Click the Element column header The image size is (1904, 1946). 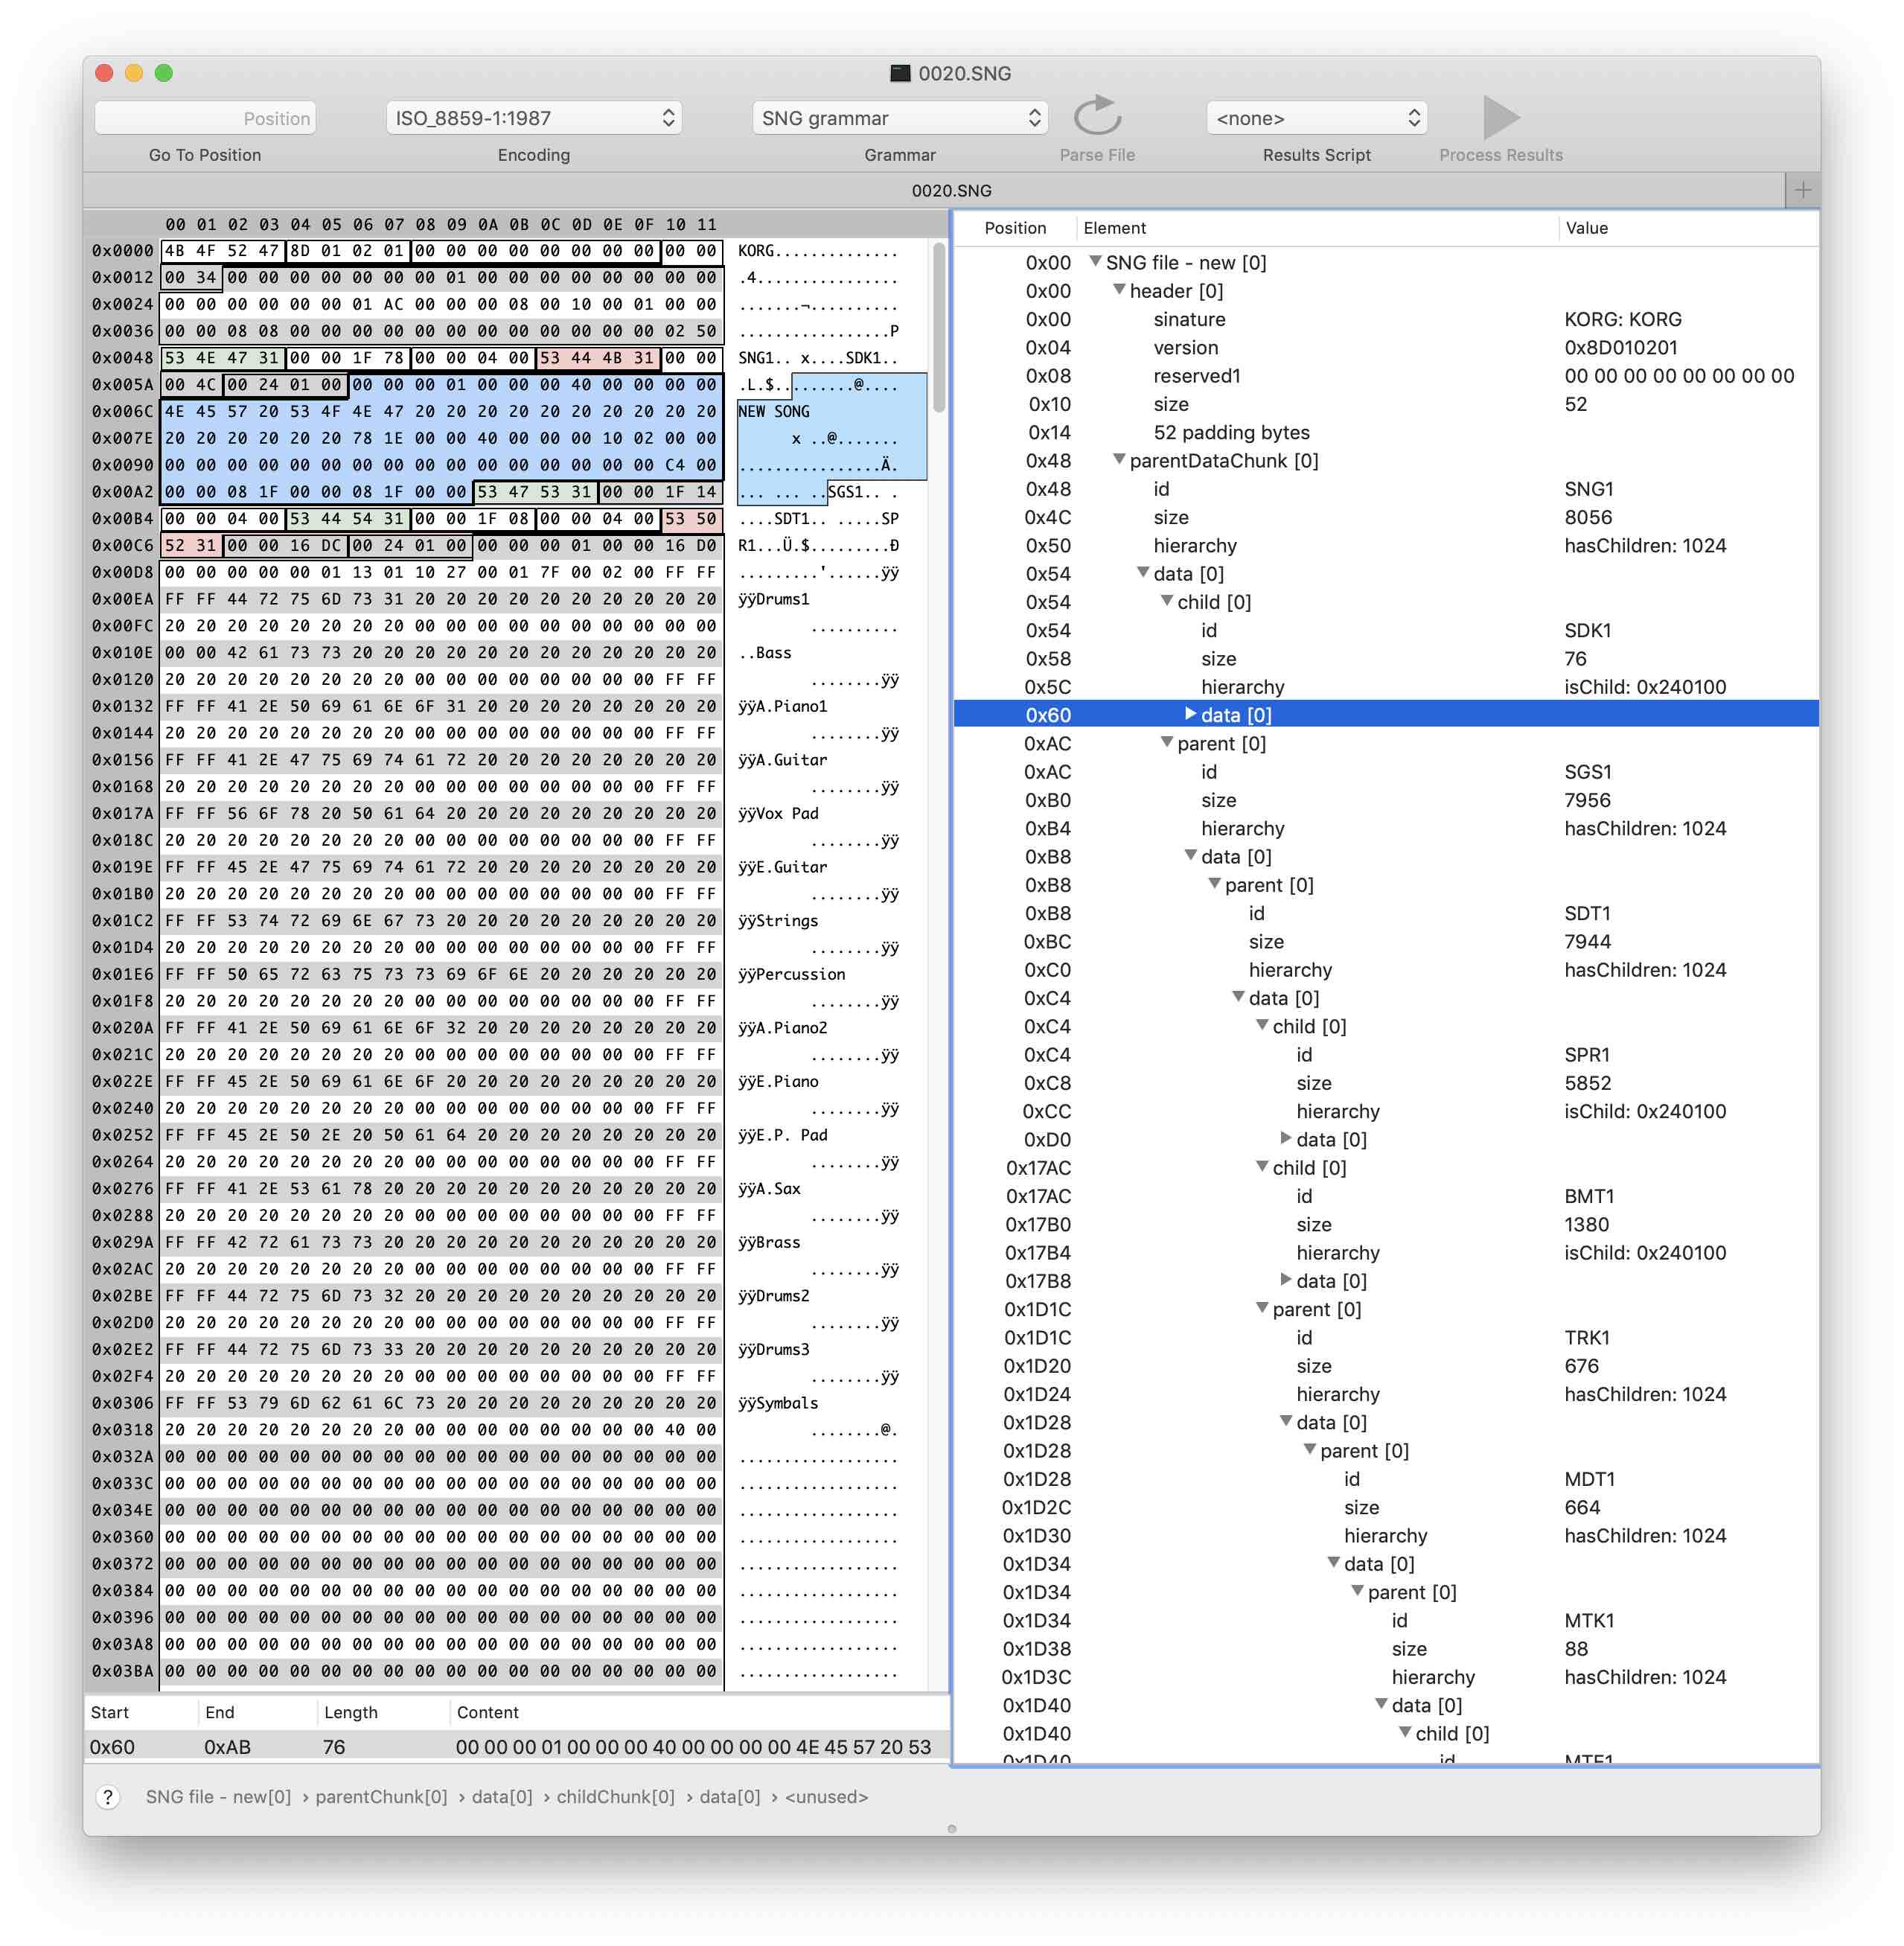[x=1114, y=228]
